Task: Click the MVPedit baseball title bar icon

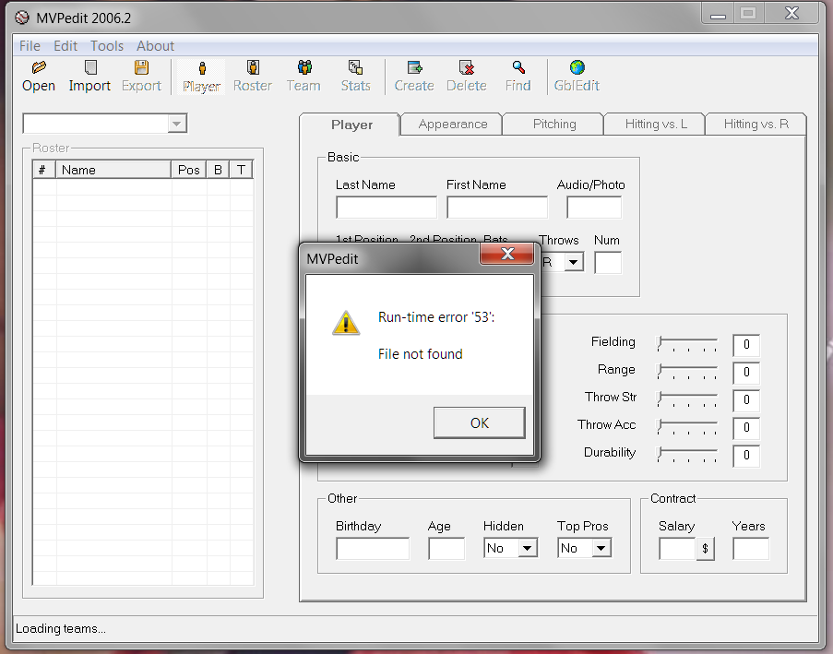Action: [x=22, y=18]
